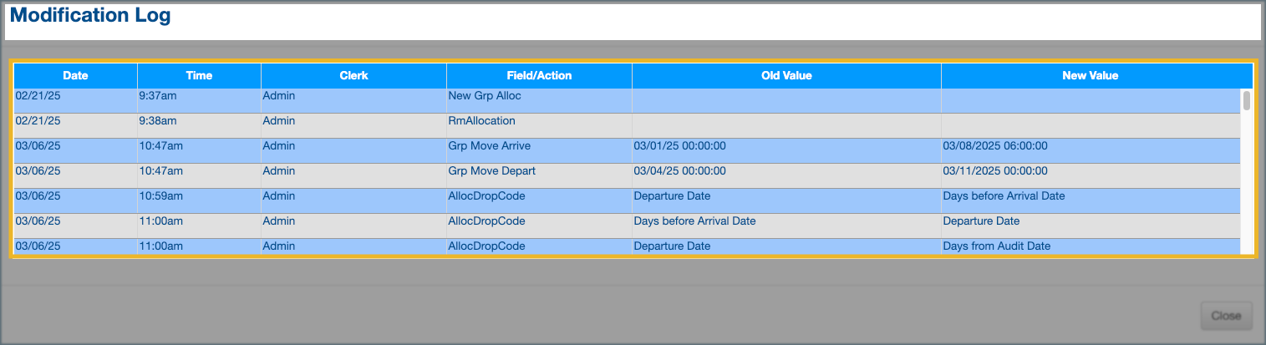Click old value Days before Arrival Date
Viewport: 1266px width, 345px height.
[694, 221]
